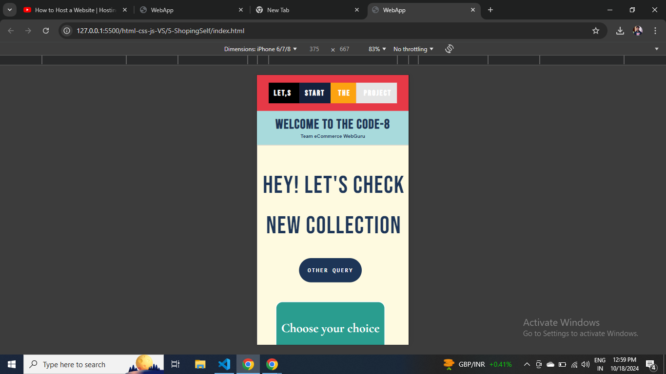Open Task View on the taskbar
Image resolution: width=666 pixels, height=374 pixels.
pos(176,364)
